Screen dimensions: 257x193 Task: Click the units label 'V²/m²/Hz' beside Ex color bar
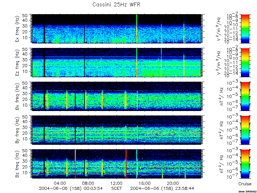tap(219, 29)
